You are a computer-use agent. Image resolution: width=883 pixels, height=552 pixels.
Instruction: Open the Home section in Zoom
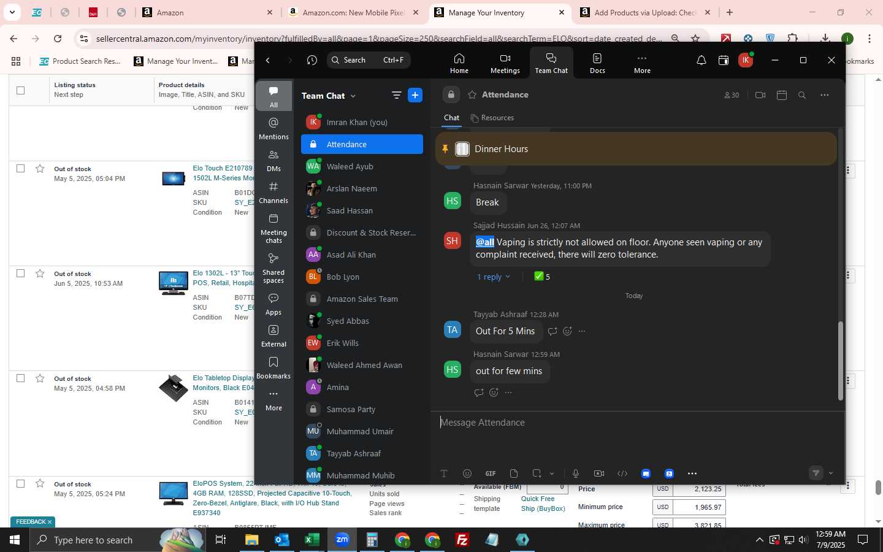pos(459,63)
